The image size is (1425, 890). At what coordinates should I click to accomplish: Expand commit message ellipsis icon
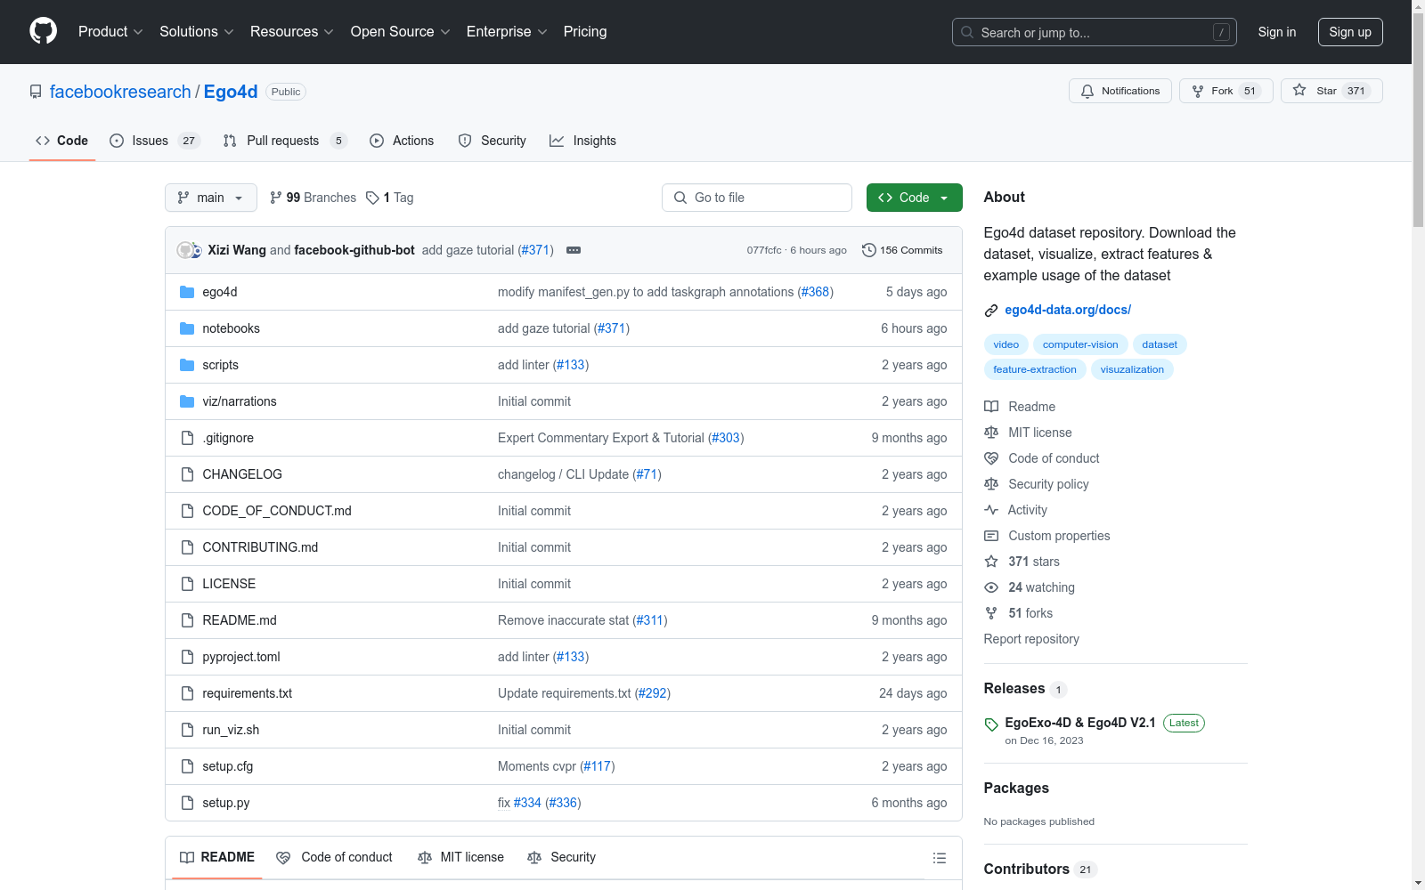pyautogui.click(x=574, y=250)
